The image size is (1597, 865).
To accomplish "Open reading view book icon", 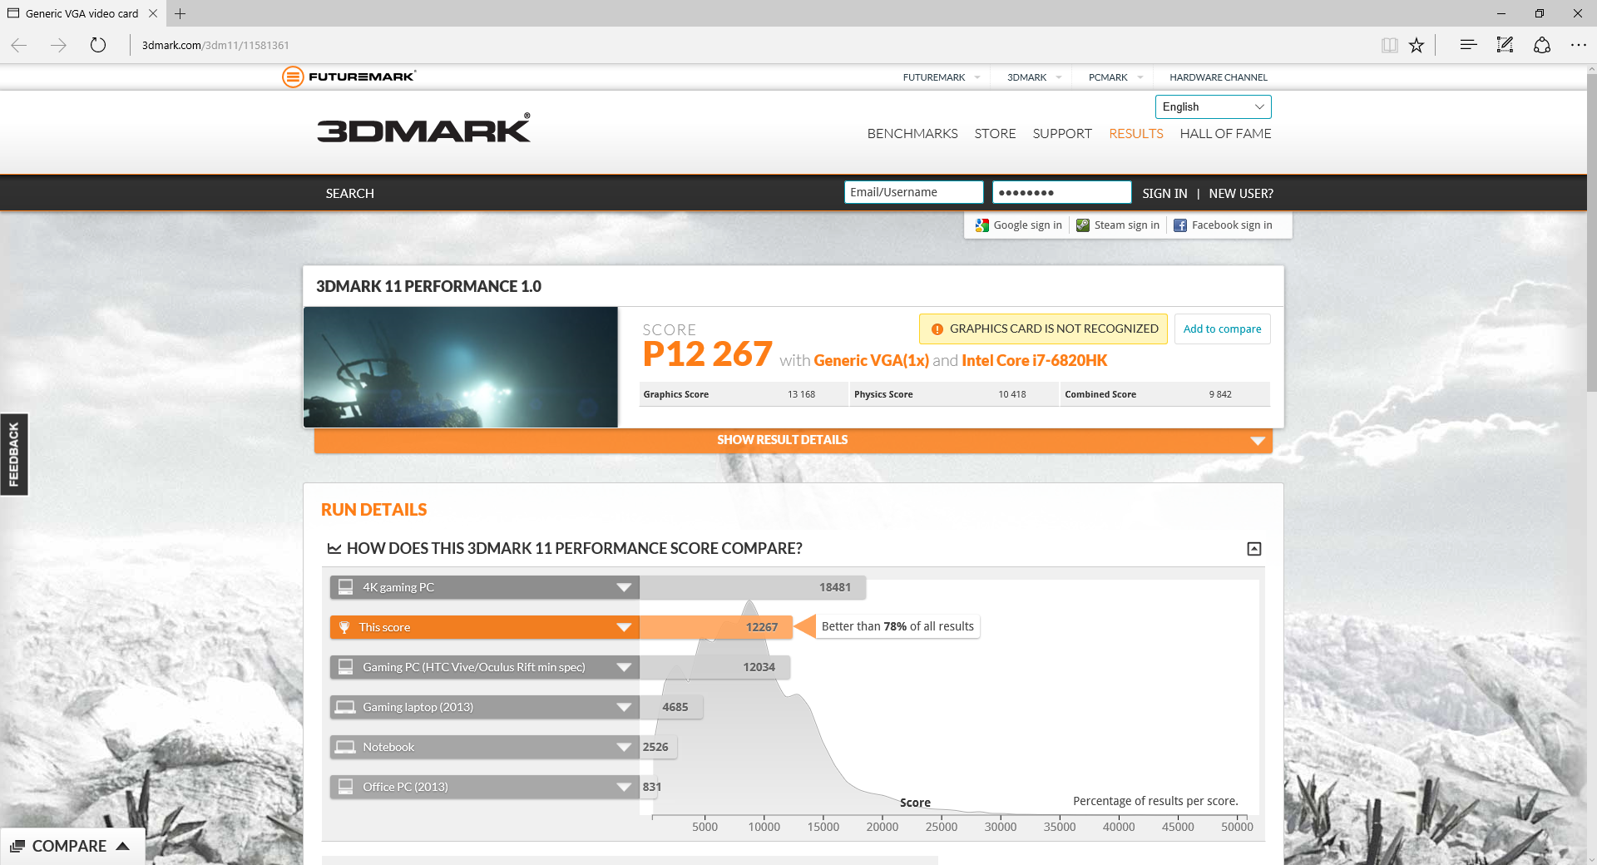I will click(1389, 45).
